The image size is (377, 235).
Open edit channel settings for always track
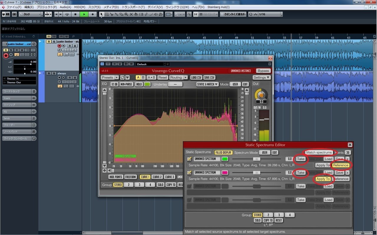[x=59, y=82]
